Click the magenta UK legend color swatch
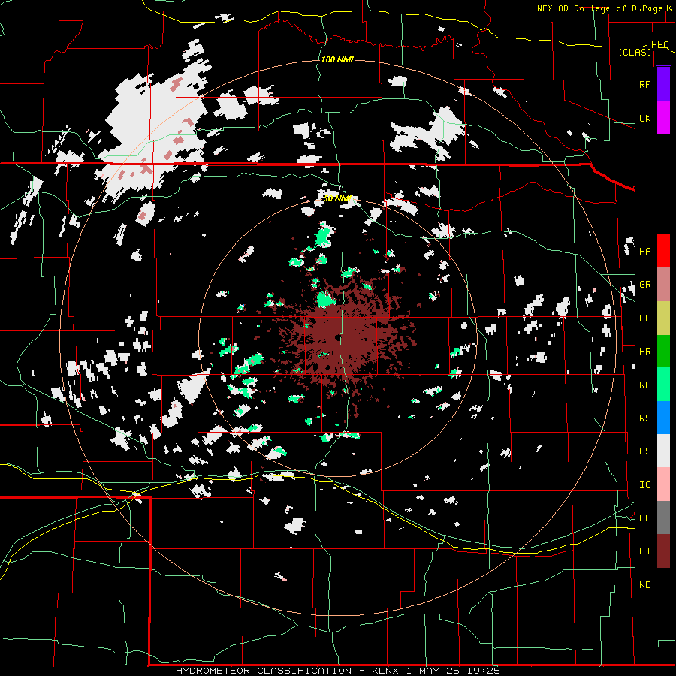 (x=663, y=118)
